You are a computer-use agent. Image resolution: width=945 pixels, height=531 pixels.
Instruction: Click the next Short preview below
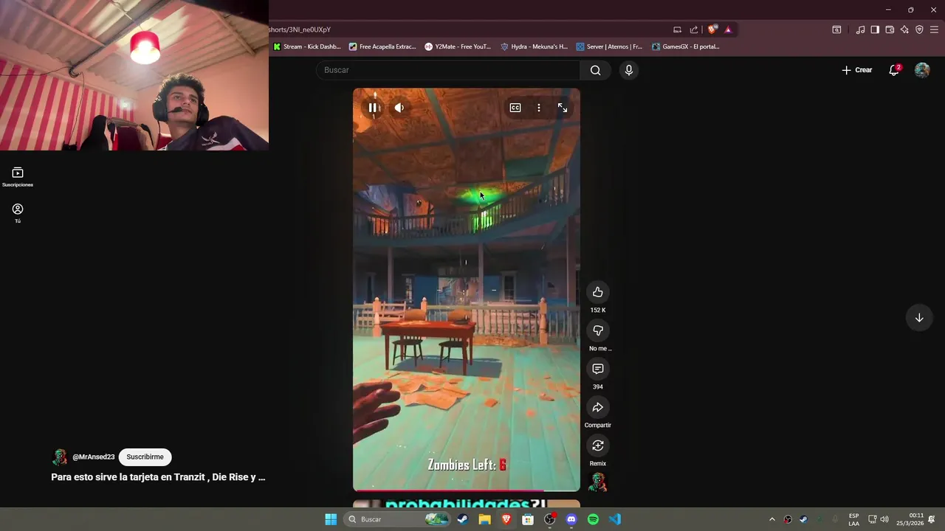click(x=467, y=504)
